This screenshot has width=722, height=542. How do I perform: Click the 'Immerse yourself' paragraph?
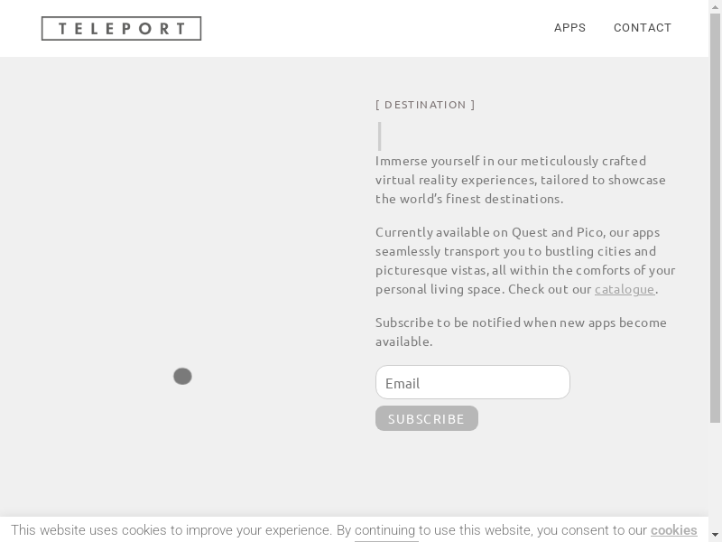click(521, 180)
